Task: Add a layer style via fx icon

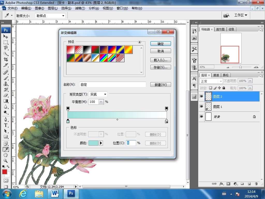Action: (x=222, y=184)
